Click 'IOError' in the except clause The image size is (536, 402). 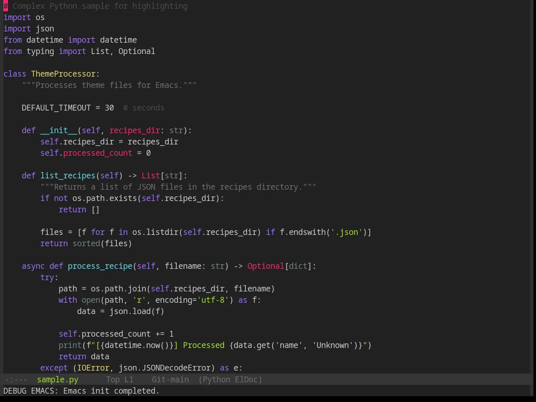[93, 368]
